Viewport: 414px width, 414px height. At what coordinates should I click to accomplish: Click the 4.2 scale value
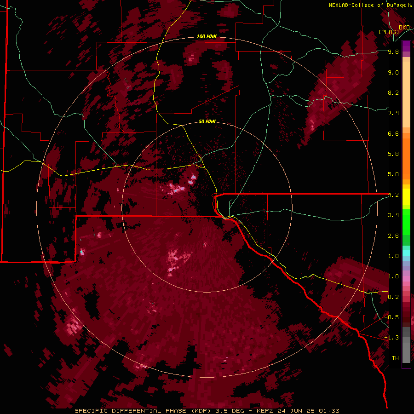393,195
